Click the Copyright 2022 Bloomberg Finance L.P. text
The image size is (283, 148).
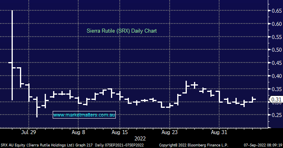[x=194, y=145]
